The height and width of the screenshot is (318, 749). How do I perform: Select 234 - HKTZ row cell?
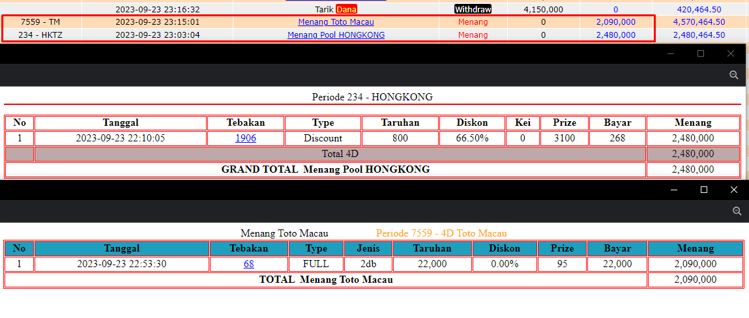(40, 35)
